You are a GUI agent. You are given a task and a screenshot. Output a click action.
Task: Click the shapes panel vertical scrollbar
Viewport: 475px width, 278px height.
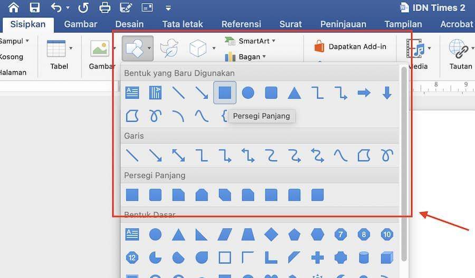click(404, 164)
